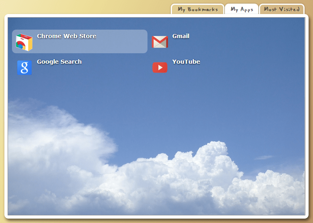
Task: Launch the red YouTube play icon
Action: click(x=160, y=68)
